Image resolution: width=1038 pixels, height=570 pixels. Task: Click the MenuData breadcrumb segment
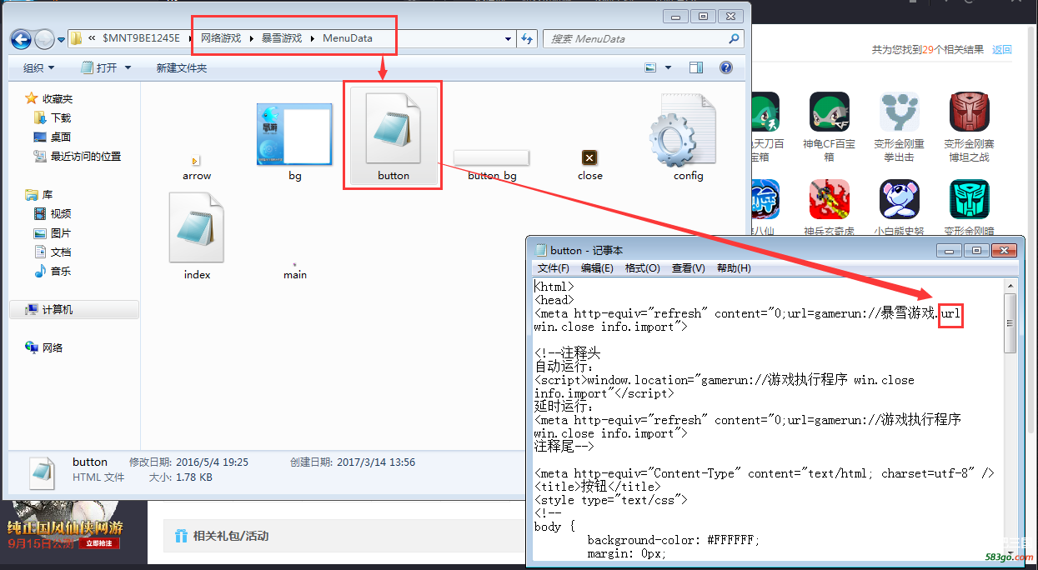point(348,38)
